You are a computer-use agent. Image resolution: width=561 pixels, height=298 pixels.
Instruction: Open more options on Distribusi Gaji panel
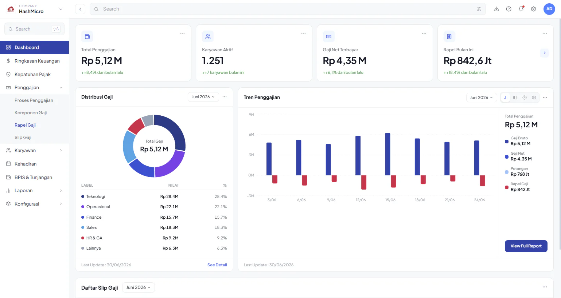(225, 97)
